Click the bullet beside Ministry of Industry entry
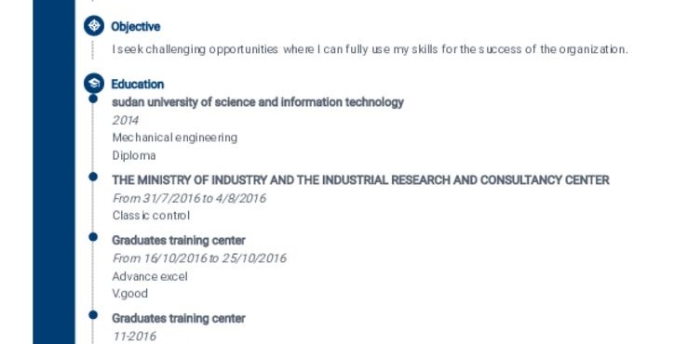Screen dimensions: 674x344 point(93,177)
